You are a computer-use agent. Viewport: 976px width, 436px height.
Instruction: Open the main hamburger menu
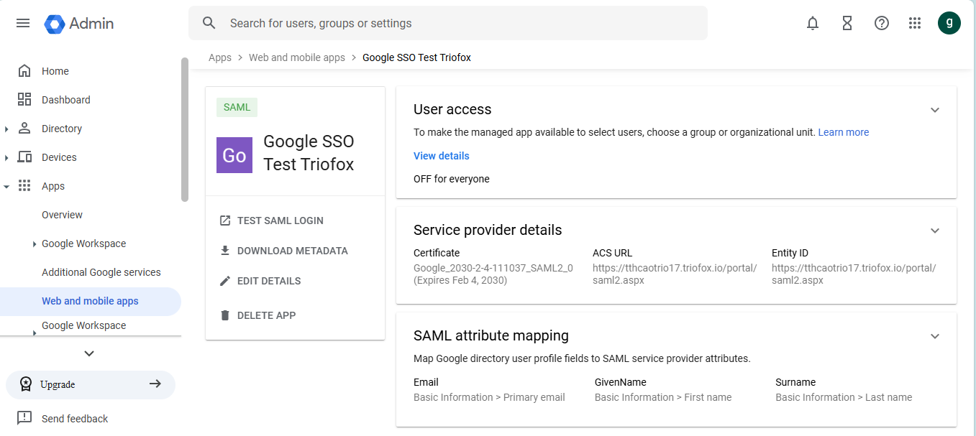click(23, 23)
